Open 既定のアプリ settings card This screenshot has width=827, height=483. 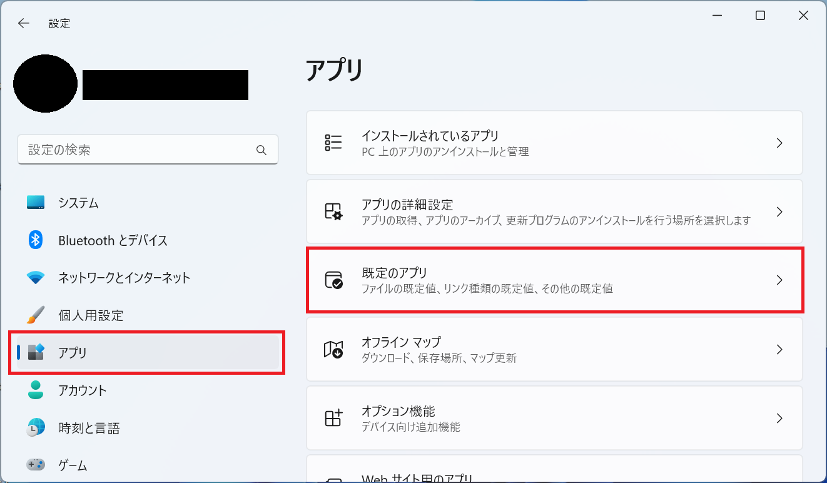(x=554, y=280)
